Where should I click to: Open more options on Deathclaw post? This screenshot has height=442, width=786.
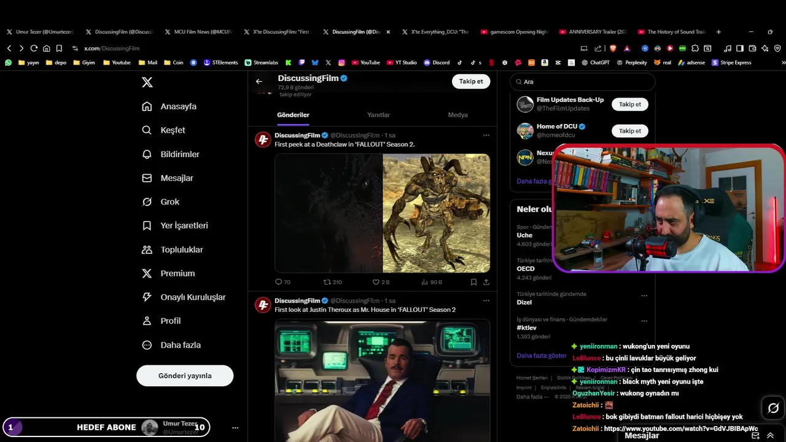(x=486, y=135)
